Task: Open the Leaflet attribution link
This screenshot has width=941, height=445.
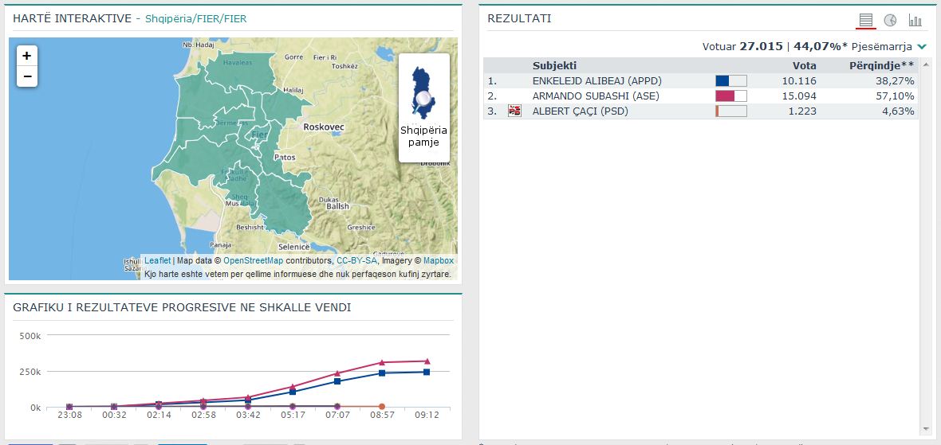Action: tap(157, 260)
